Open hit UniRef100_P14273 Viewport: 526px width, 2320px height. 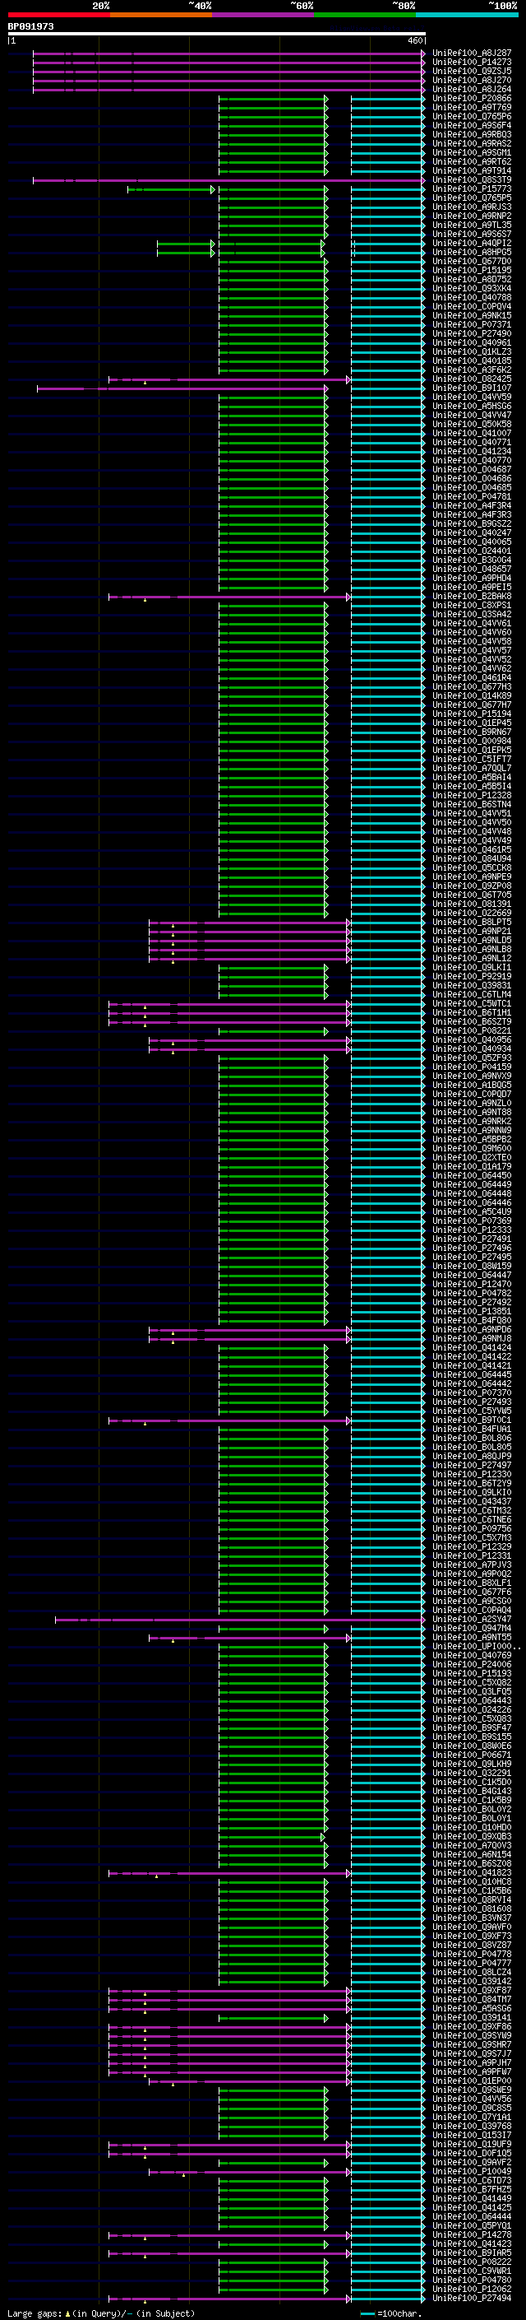coord(472,63)
